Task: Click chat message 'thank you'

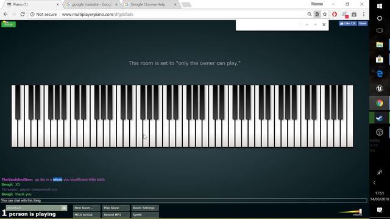Action: click(x=23, y=194)
